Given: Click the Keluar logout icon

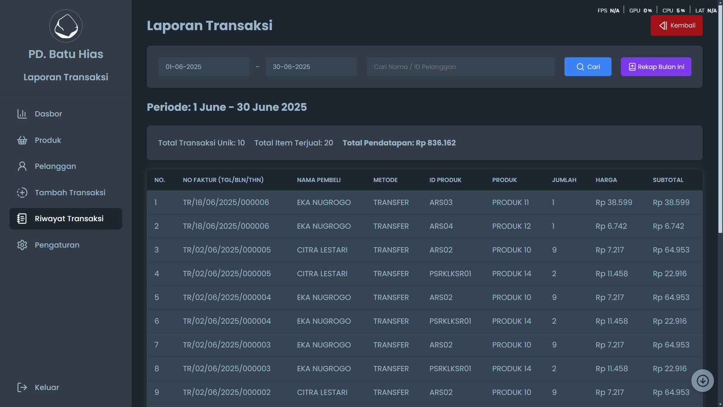Looking at the screenshot, I should pos(22,387).
